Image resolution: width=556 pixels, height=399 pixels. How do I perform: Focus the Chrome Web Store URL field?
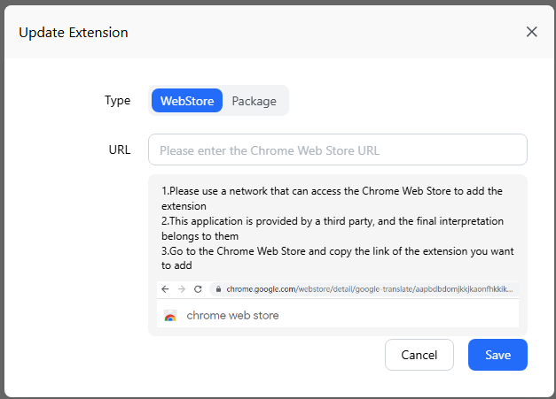338,150
